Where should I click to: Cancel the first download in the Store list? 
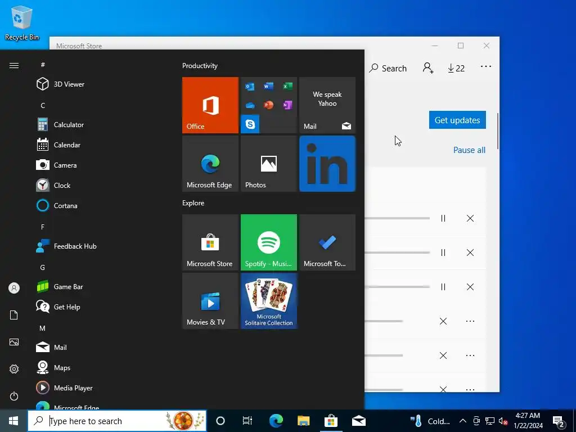pyautogui.click(x=470, y=218)
